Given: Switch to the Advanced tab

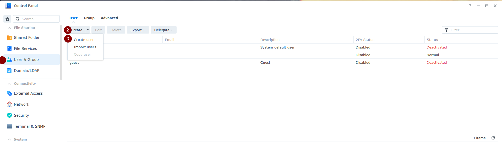Looking at the screenshot, I should tap(109, 18).
